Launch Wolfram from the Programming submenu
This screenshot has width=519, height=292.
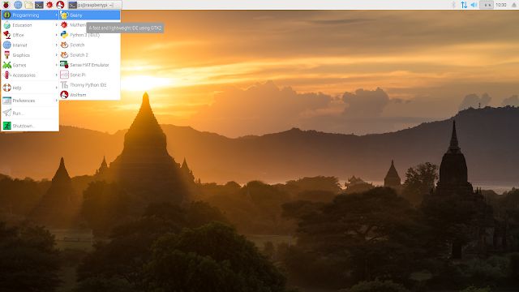point(90,95)
